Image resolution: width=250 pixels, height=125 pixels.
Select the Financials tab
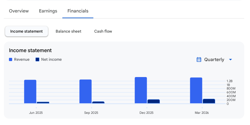[78, 11]
